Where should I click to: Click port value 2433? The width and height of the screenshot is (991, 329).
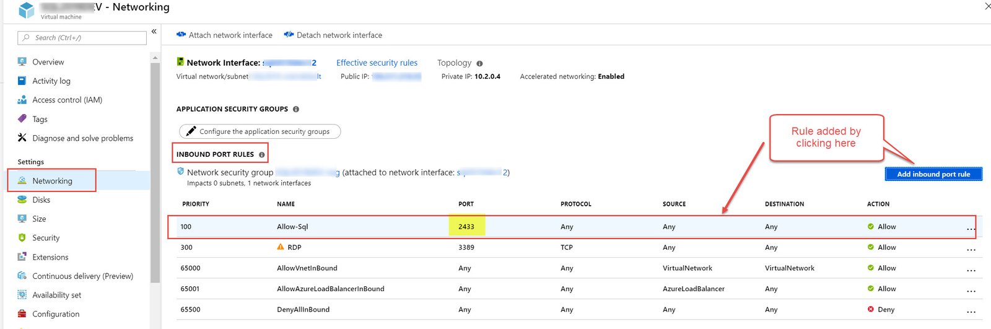click(x=466, y=227)
